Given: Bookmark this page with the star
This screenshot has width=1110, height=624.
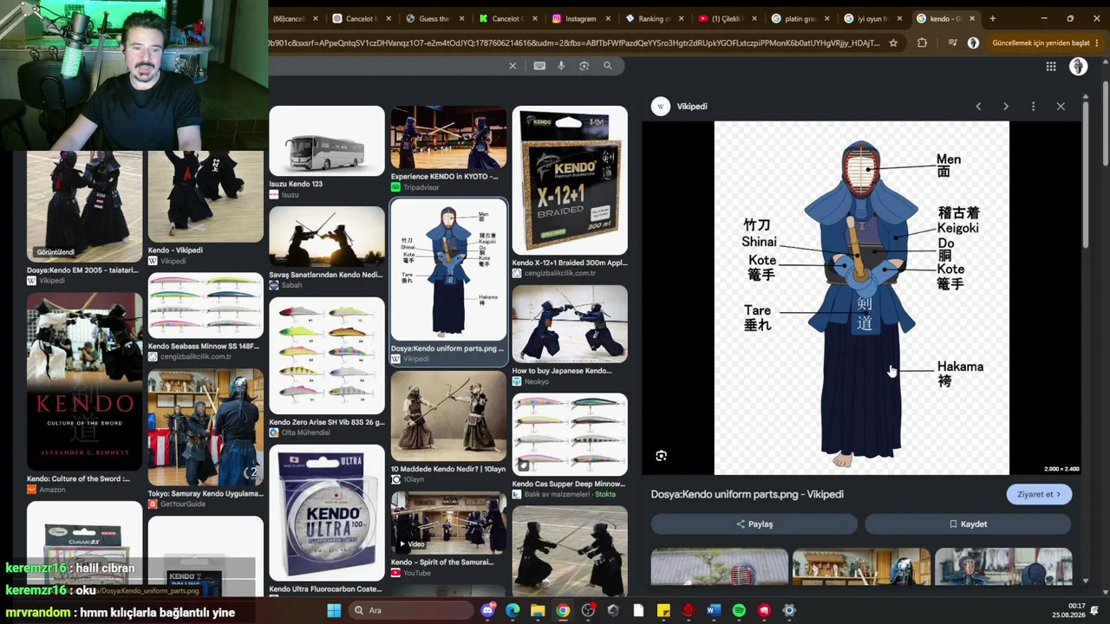Looking at the screenshot, I should [x=893, y=42].
